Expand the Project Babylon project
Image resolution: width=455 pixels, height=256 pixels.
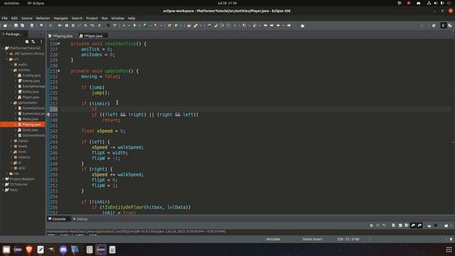[x=3, y=178]
